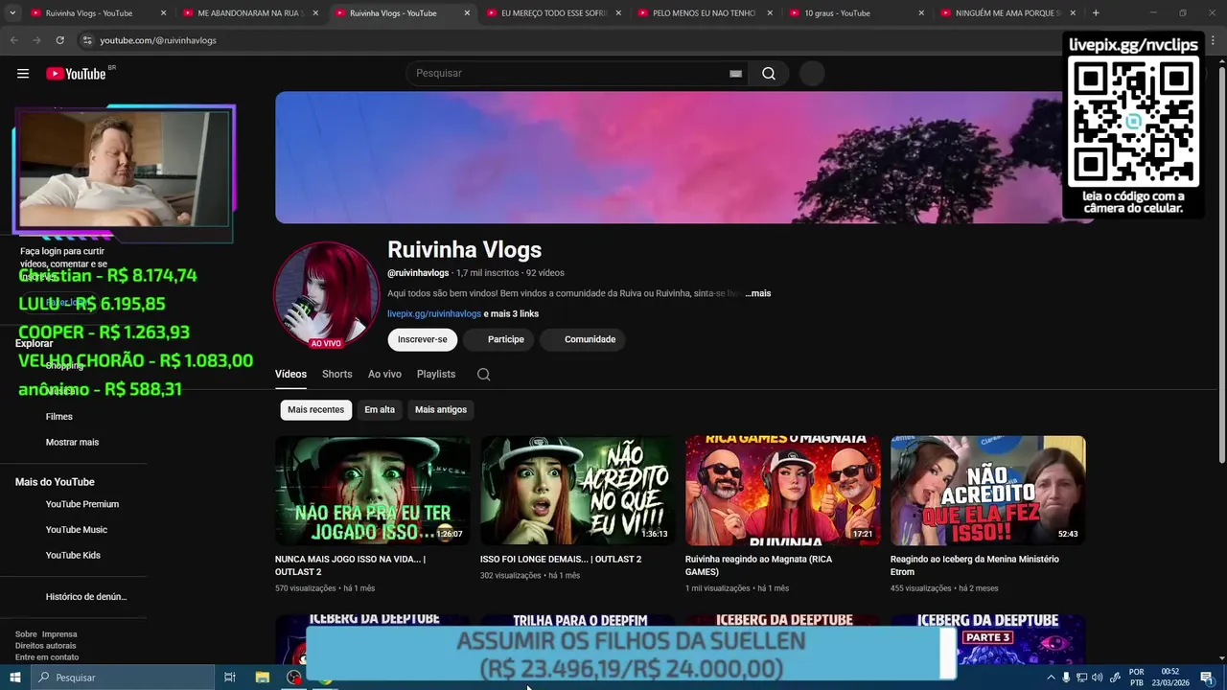The width and height of the screenshot is (1227, 690).
Task: Click the Ruivinha Vlogs channel avatar
Action: 326,295
